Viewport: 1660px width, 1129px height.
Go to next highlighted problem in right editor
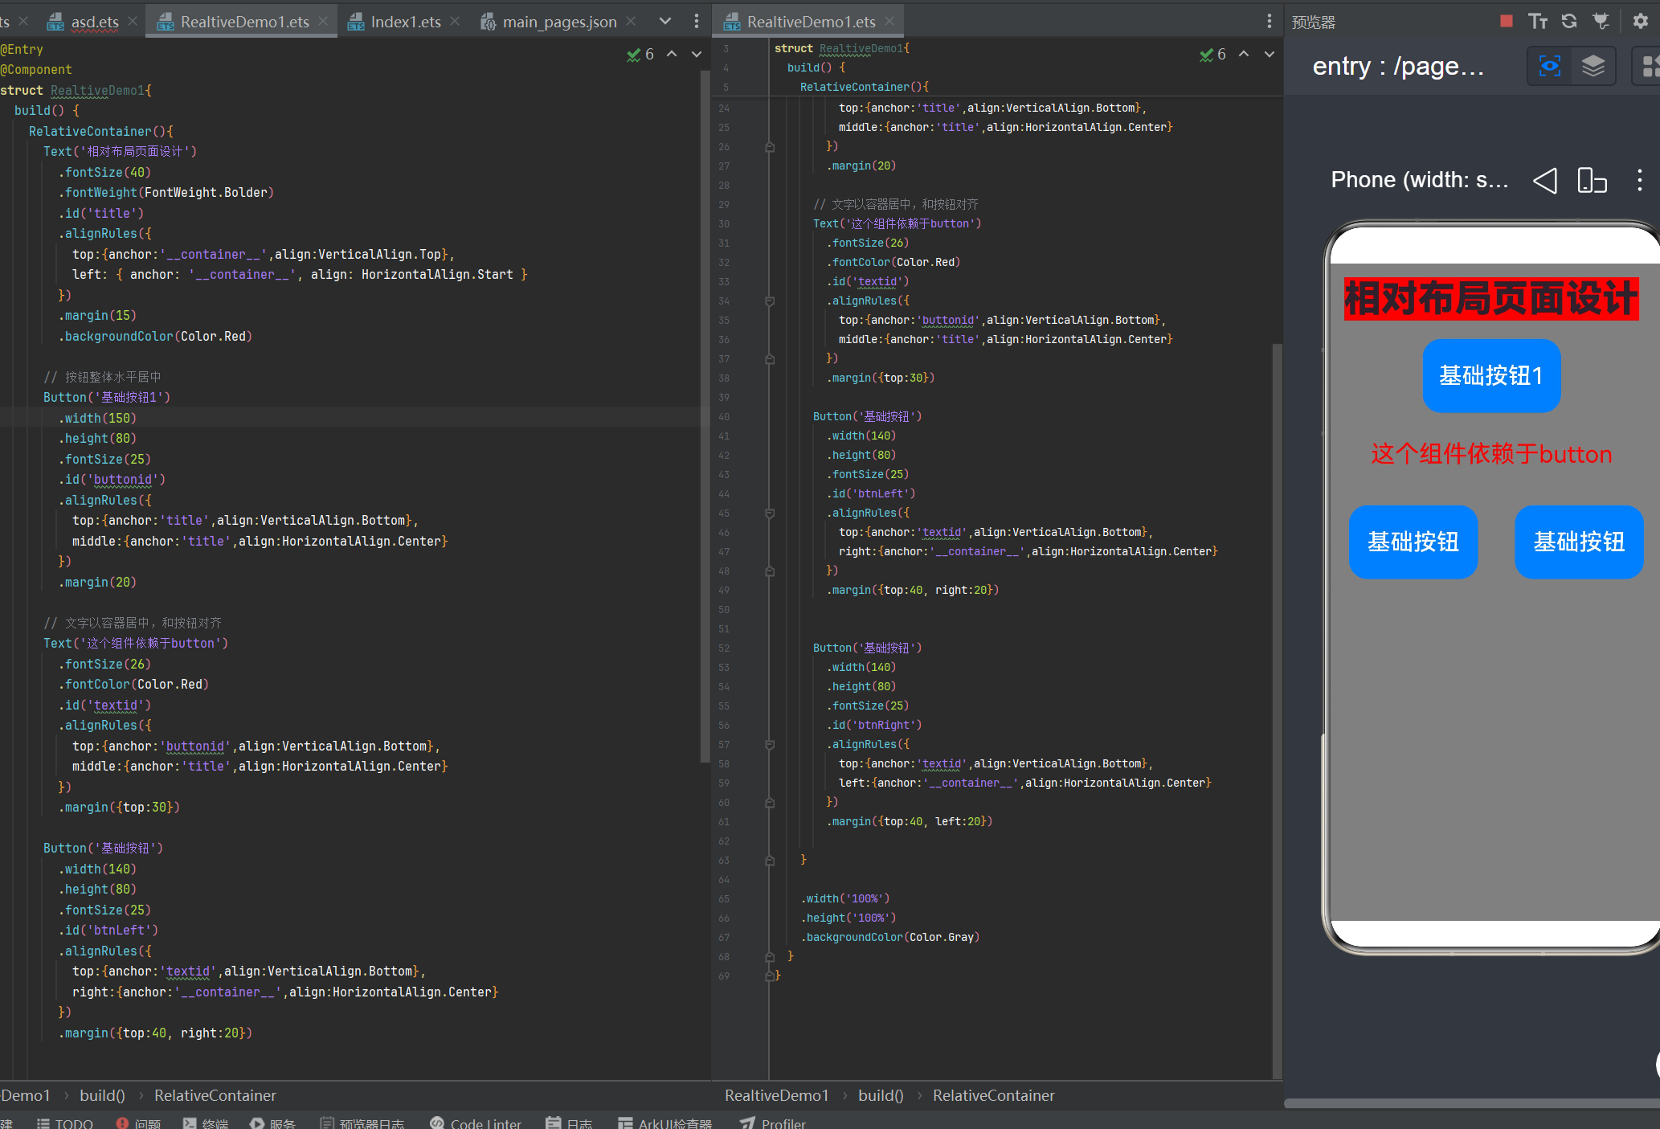[1270, 54]
